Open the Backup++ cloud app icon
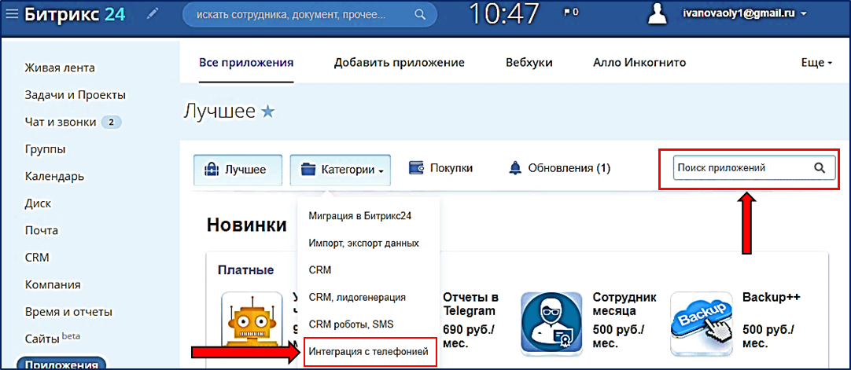The image size is (851, 370). point(702,323)
